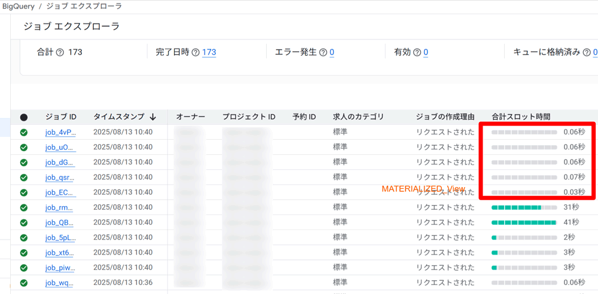This screenshot has width=598, height=294.
Task: Open job link job_rm
Action: [59, 207]
